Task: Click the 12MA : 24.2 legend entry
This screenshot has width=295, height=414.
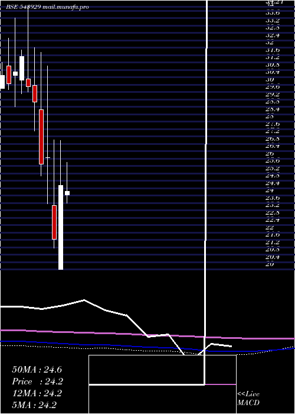Action: (37, 393)
